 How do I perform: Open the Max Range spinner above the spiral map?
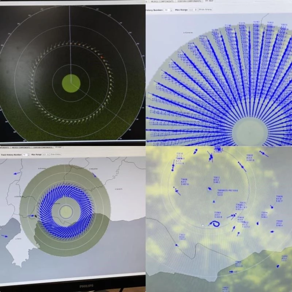[x=46, y=154]
